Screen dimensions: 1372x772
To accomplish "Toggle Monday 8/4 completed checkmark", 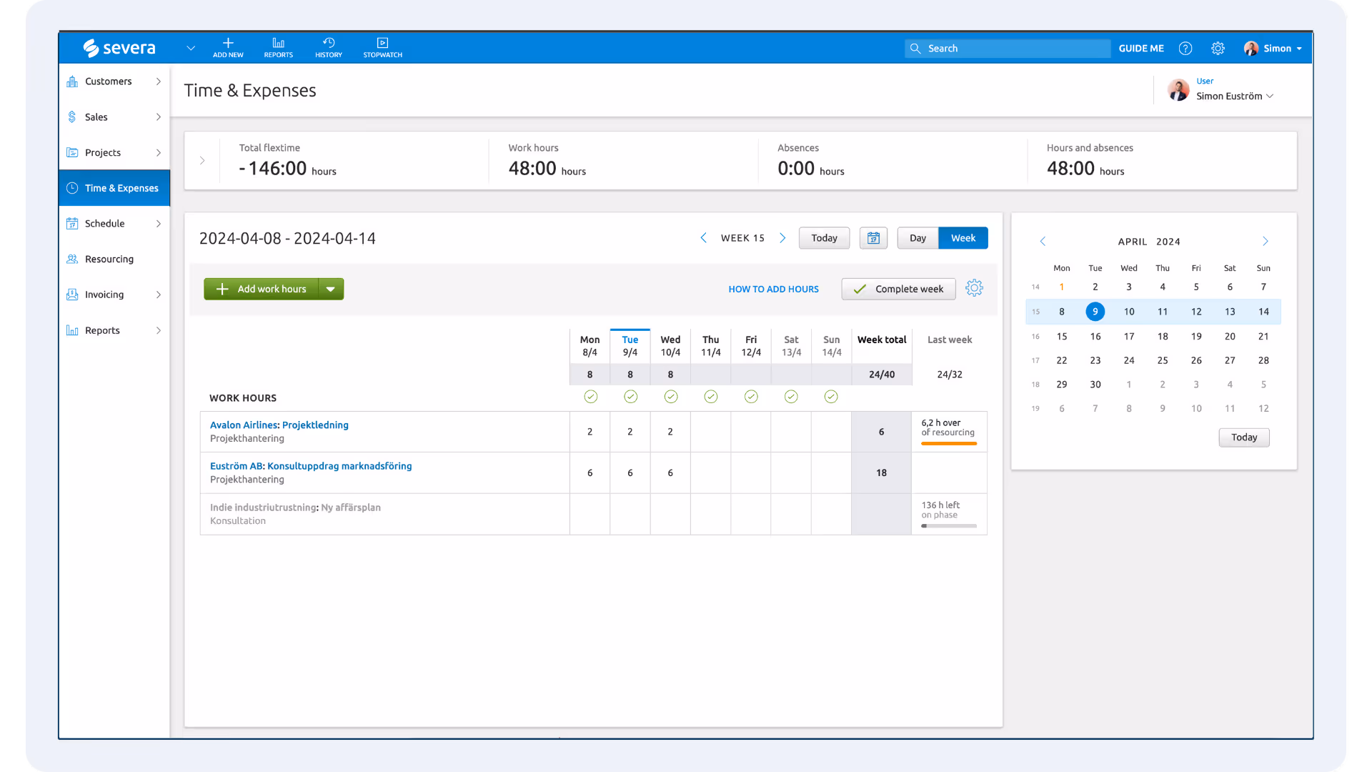I will (590, 397).
